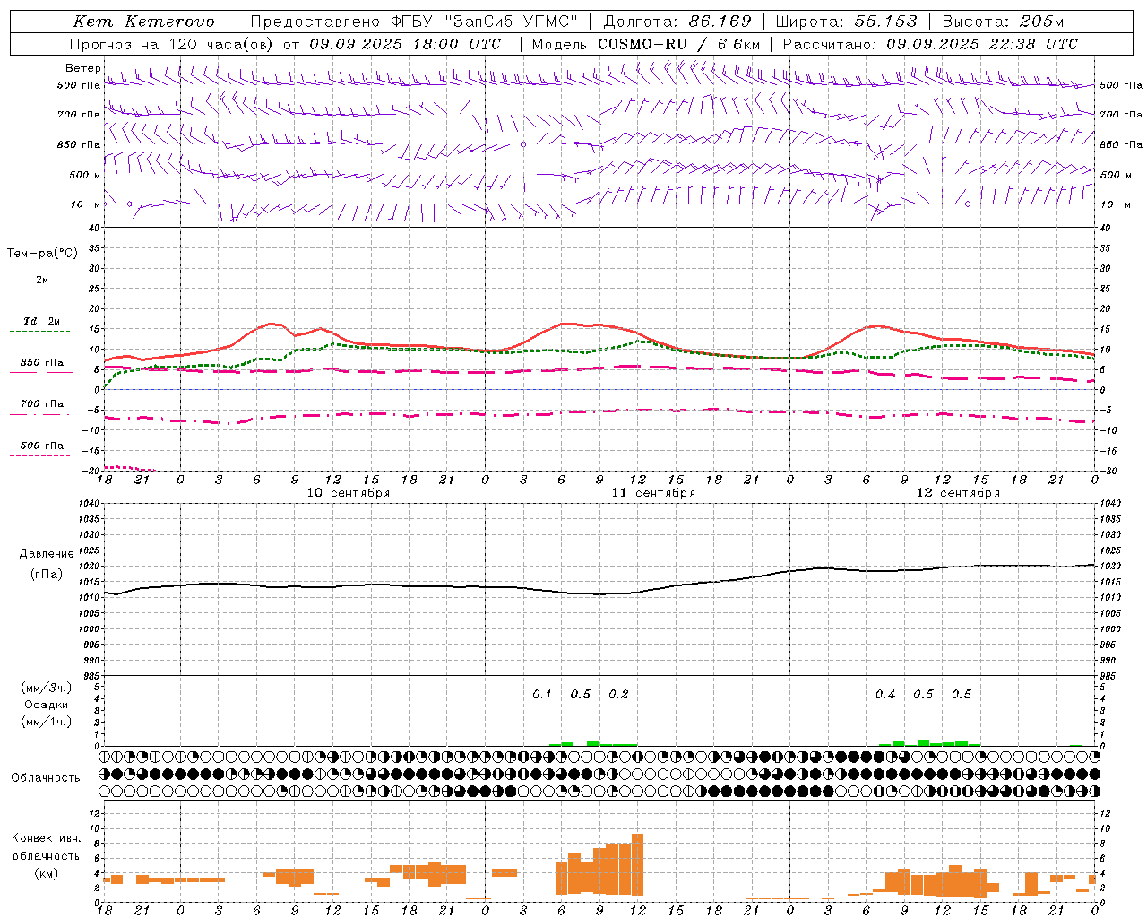This screenshot has height=918, width=1147.
Task: Click the (км) convective cloud unit label
Action: [x=47, y=873]
